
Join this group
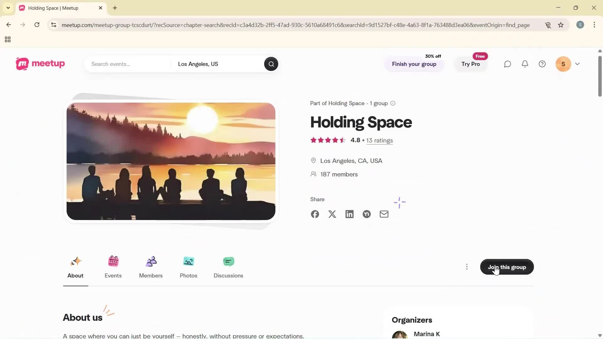tap(507, 267)
